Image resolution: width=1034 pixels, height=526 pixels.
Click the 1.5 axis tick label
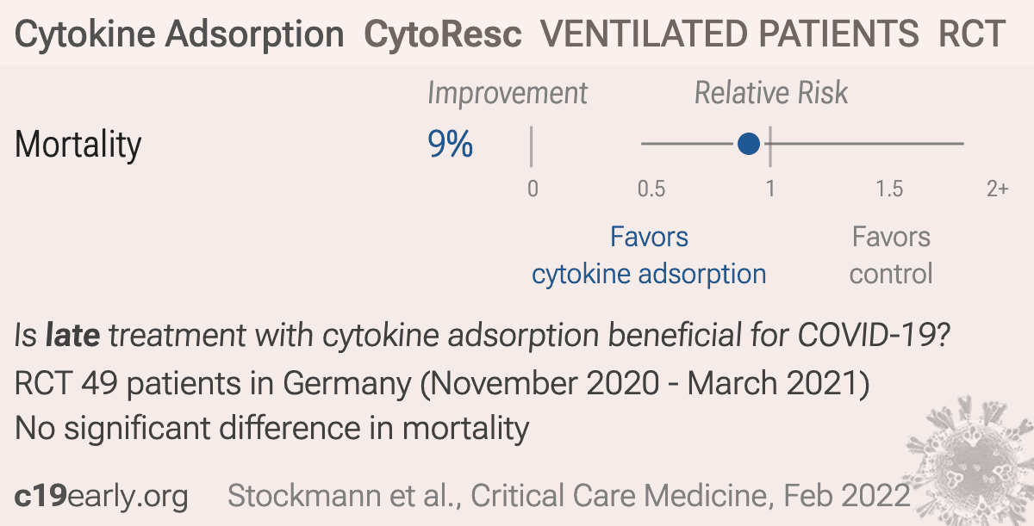pos(889,189)
